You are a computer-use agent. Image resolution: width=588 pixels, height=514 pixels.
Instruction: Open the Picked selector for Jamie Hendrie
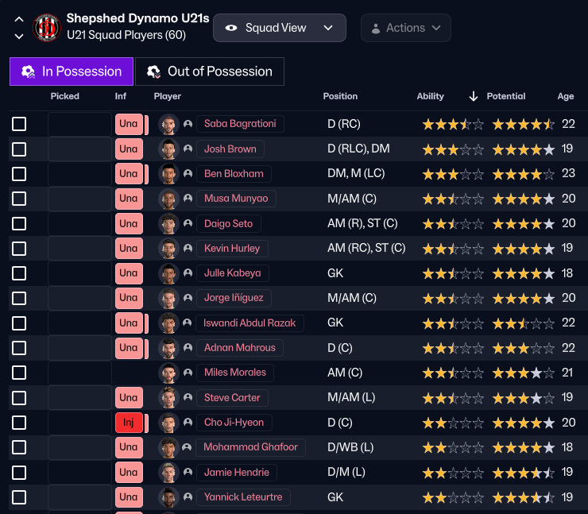(79, 472)
